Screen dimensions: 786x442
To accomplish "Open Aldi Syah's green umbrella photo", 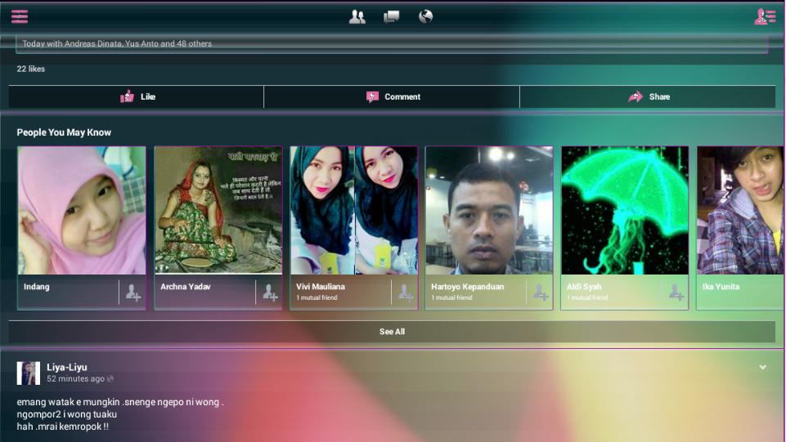I will [625, 210].
